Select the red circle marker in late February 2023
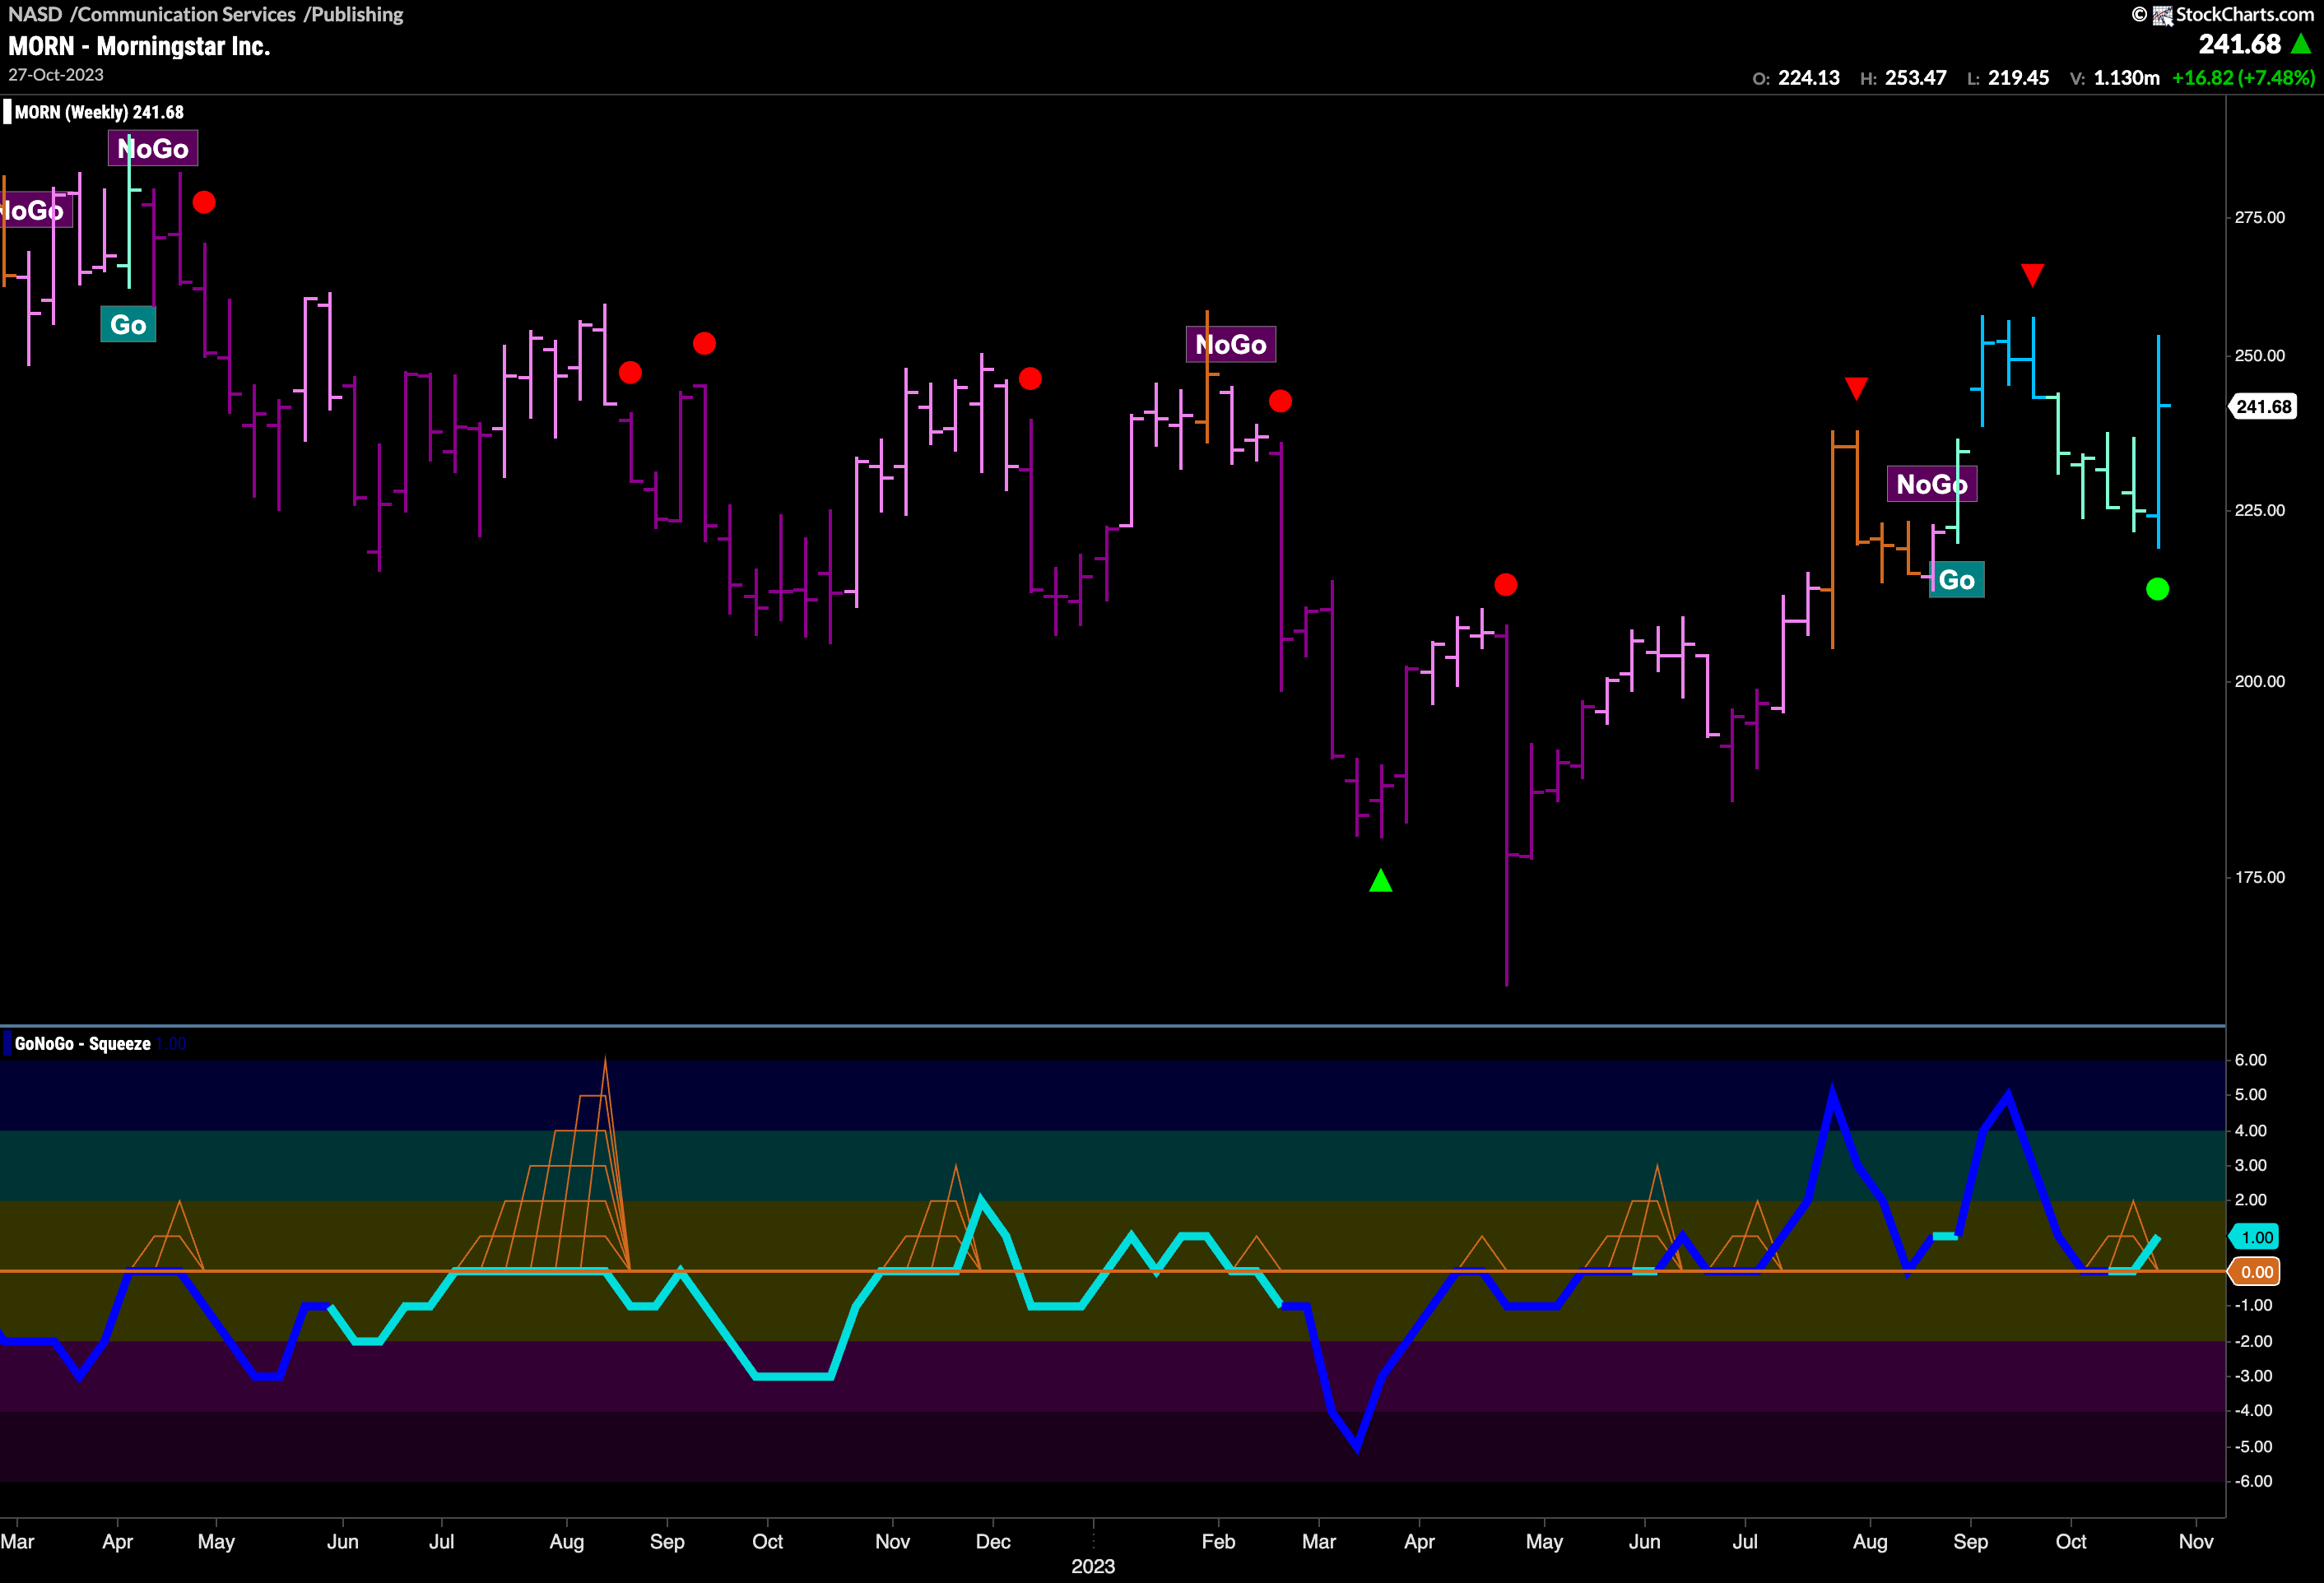This screenshot has height=1583, width=2324. tap(1280, 402)
